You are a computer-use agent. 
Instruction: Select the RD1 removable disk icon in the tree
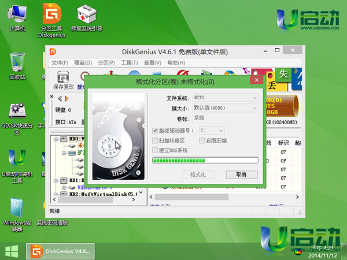tap(64, 180)
